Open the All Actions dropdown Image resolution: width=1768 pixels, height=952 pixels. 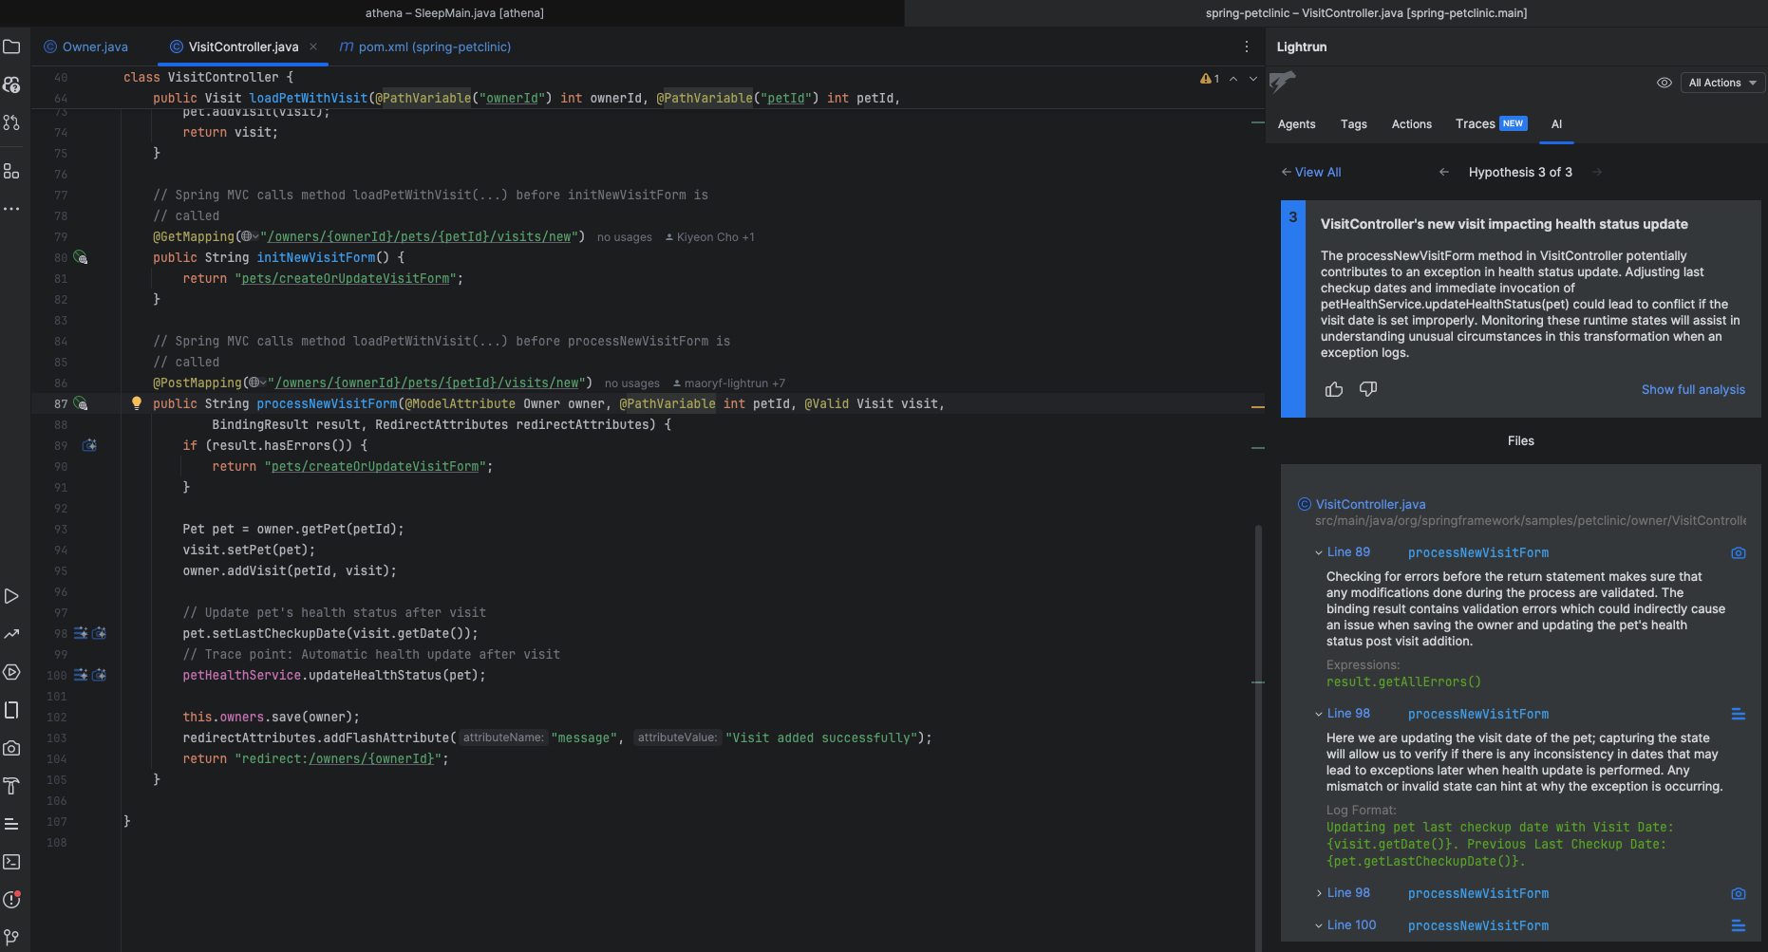(x=1722, y=83)
